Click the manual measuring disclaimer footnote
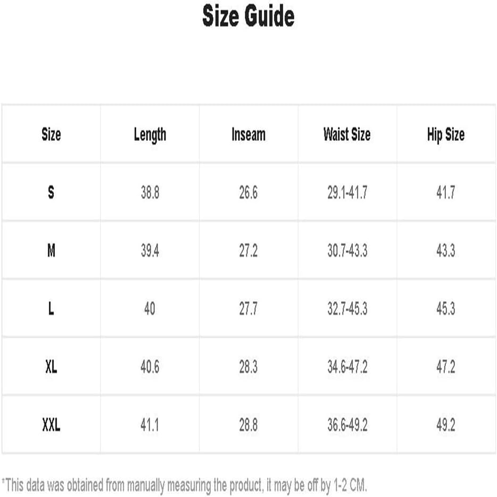The image size is (497, 497). point(185,486)
